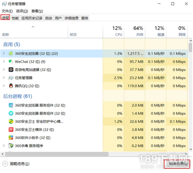Maximize the Task Manager window
Screen dimensions: 193x173
173,4
